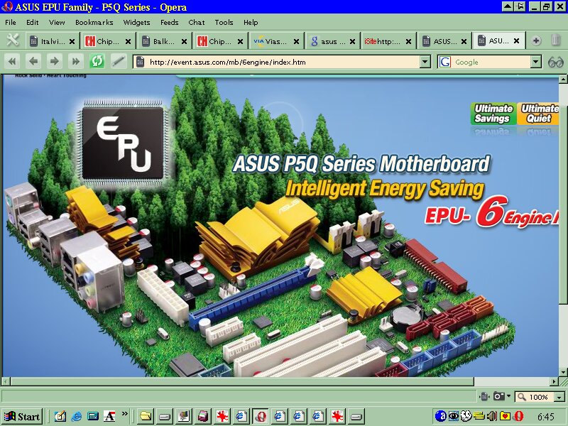Switch to the asus ... Google tab
The image size is (568, 426).
click(x=332, y=41)
